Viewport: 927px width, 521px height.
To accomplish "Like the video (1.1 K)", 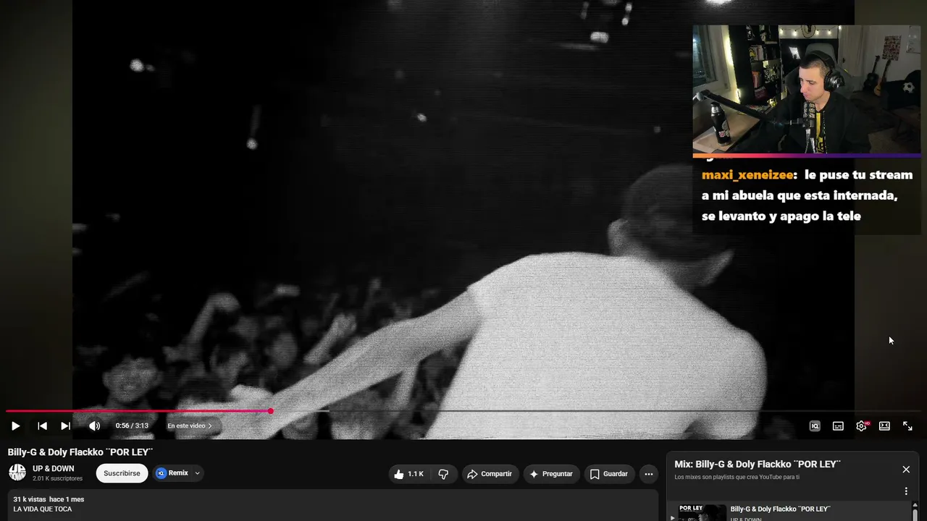I will click(x=409, y=474).
